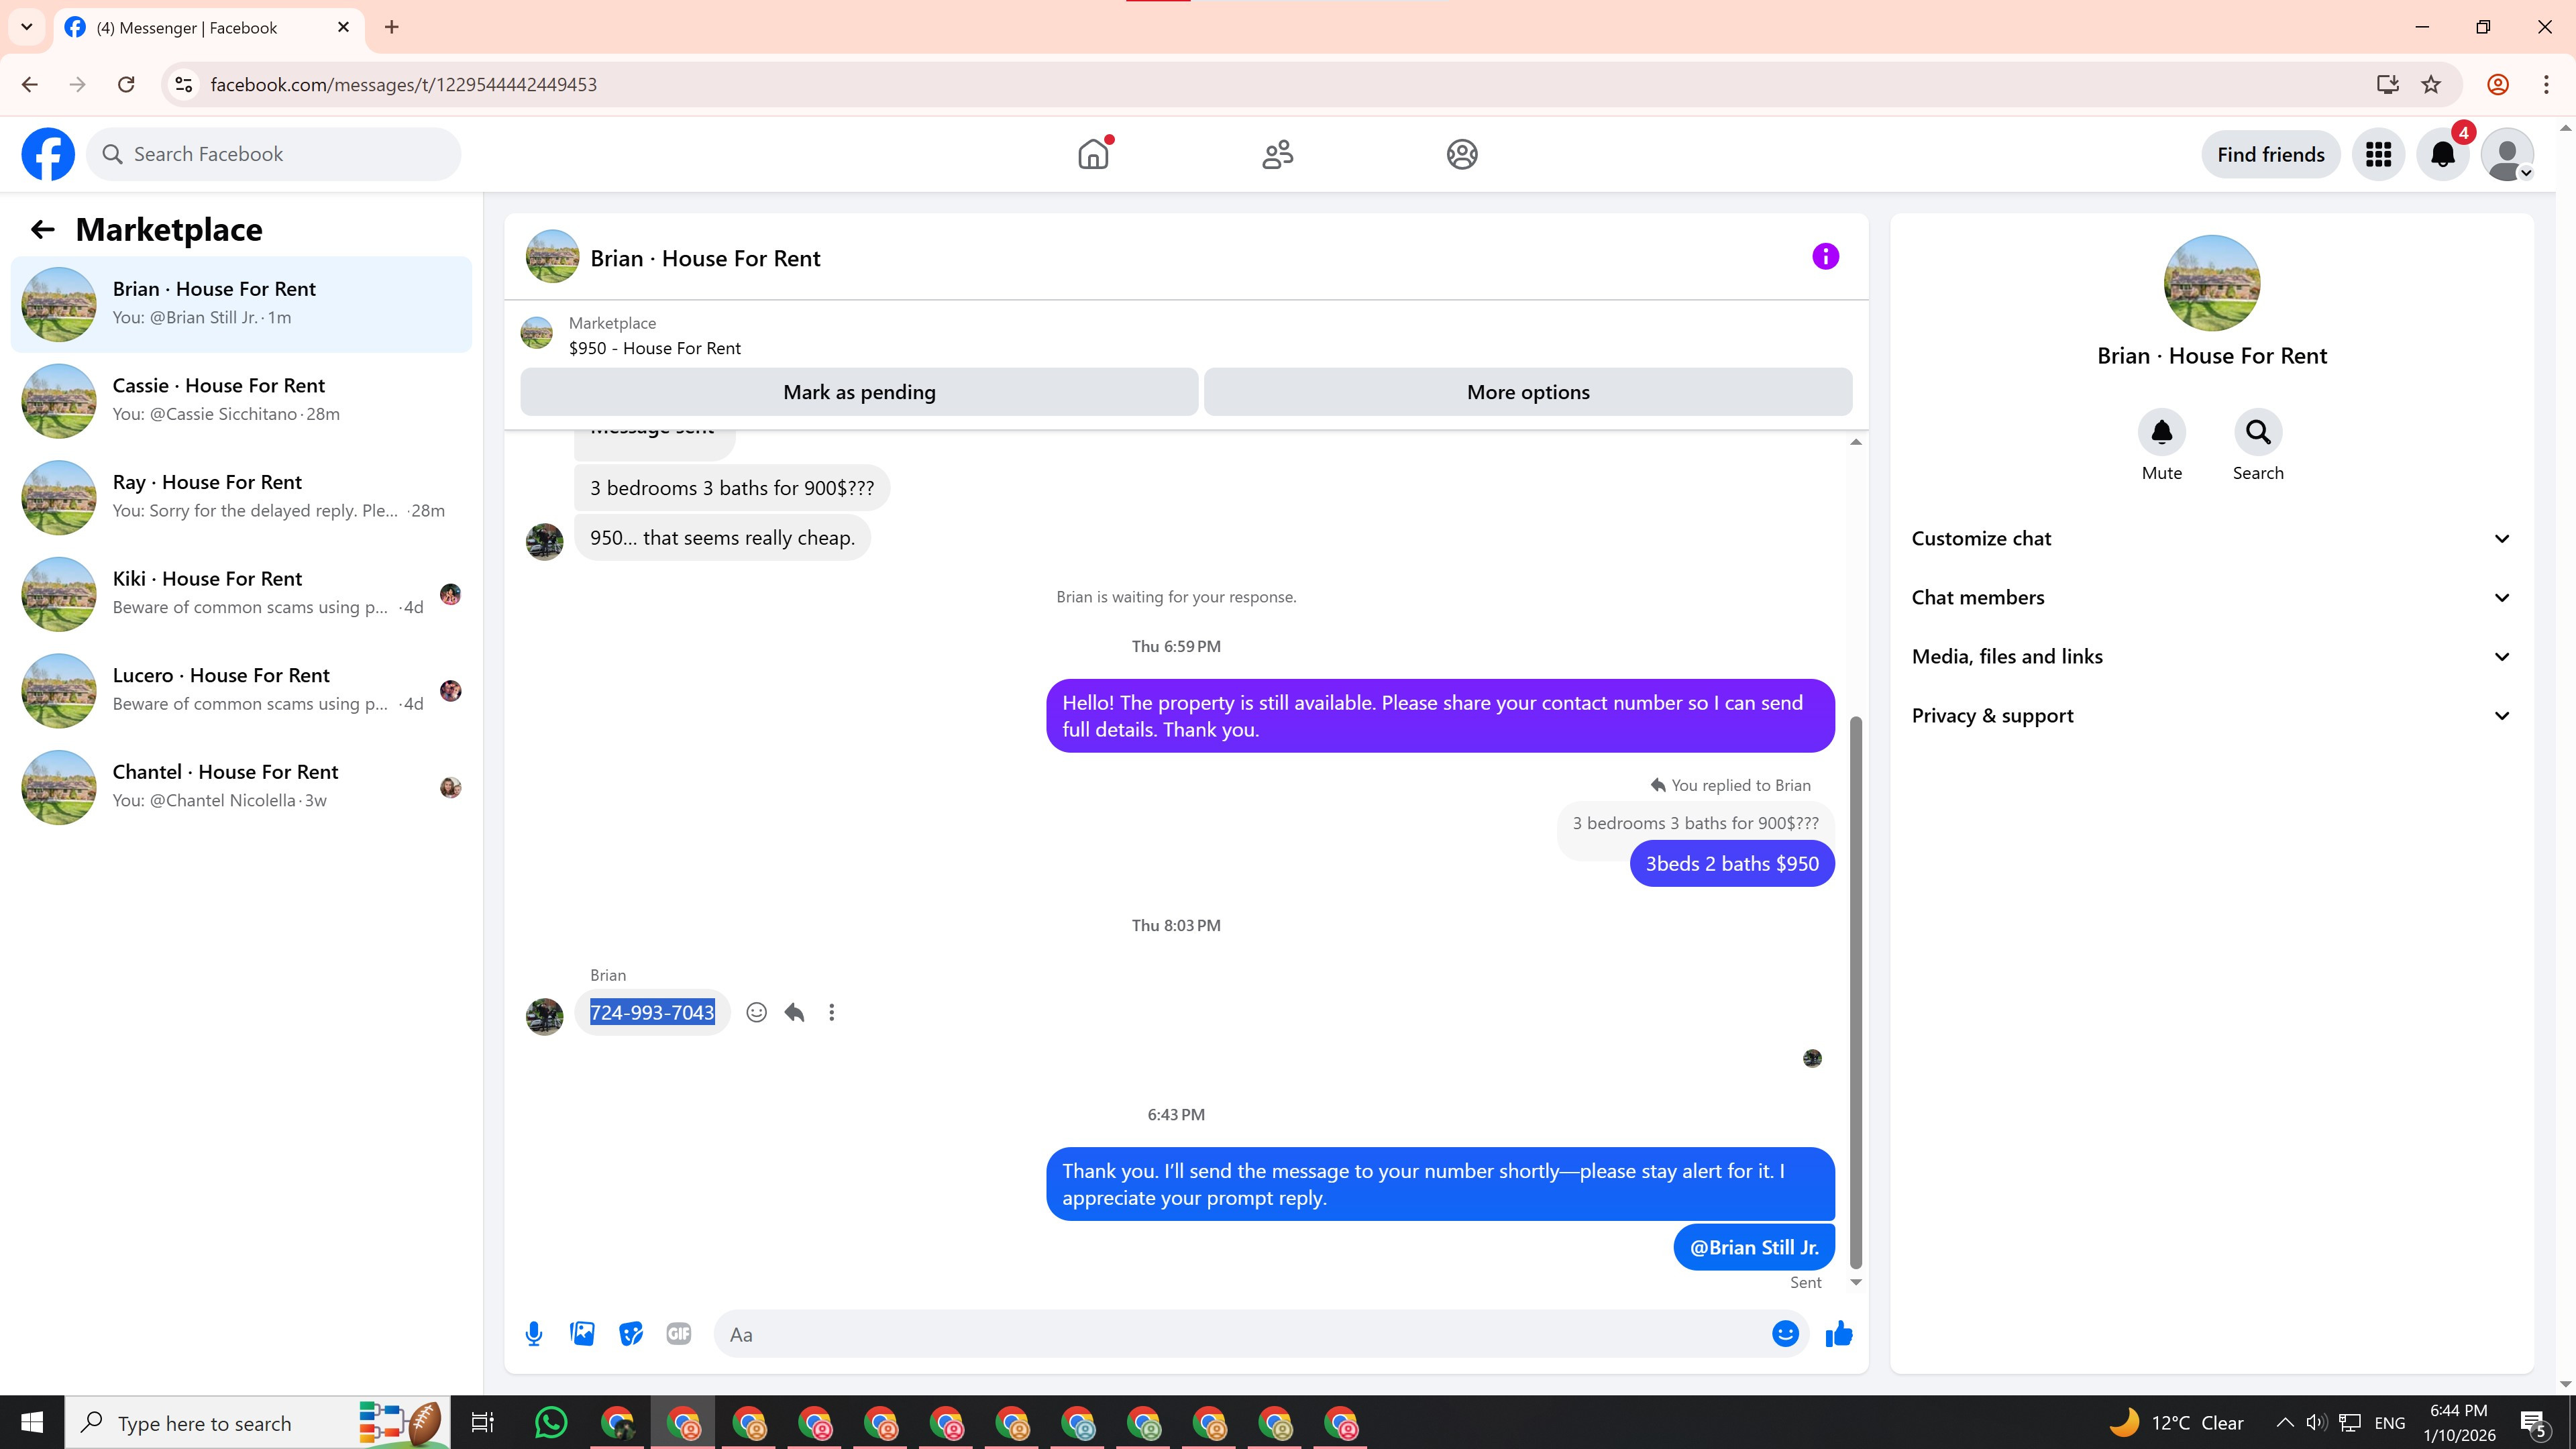Open more options for Brian's message
Viewport: 2576px width, 1449px height.
coord(832,1013)
